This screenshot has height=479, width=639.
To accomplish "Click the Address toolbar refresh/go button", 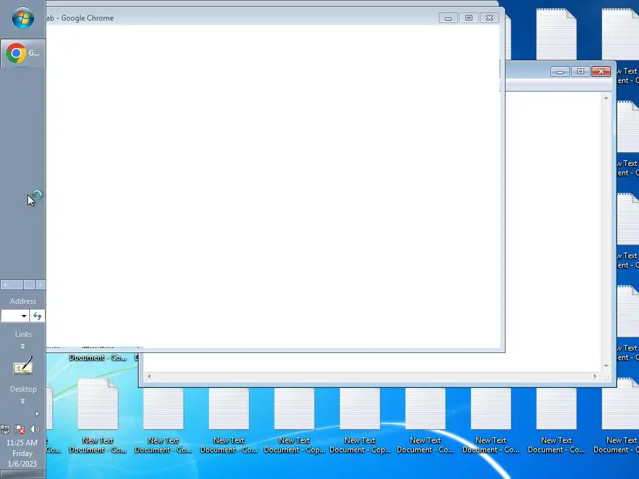I will 37,316.
